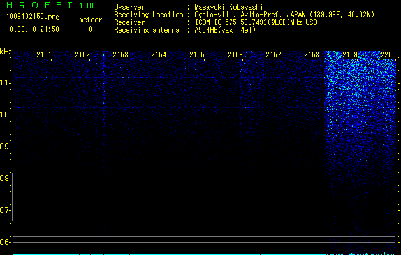The width and height of the screenshot is (401, 255).
Task: Click the 2151 time marker
Action: (44, 55)
